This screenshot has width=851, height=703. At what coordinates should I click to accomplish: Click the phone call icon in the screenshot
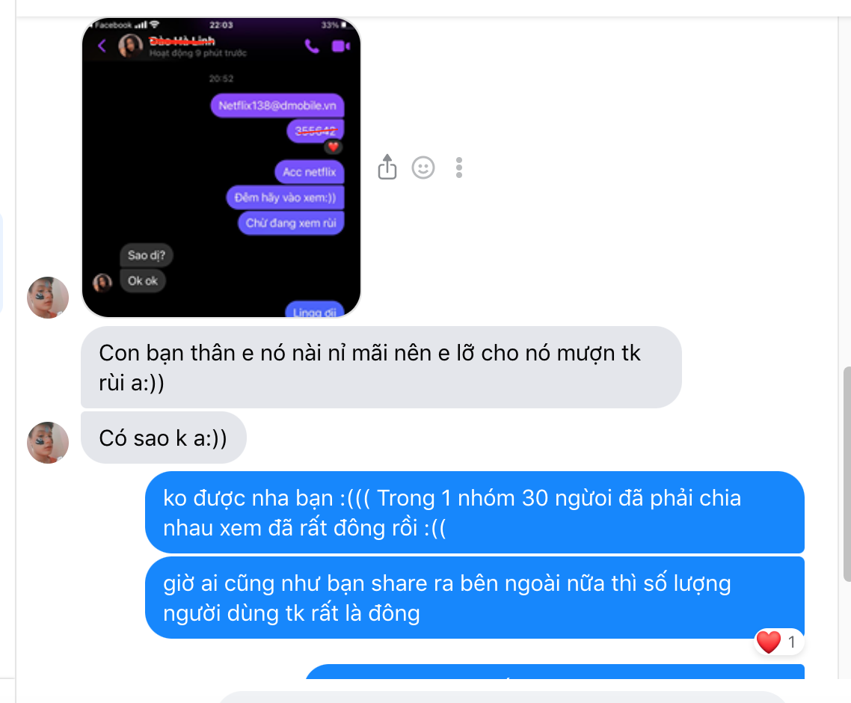pos(312,46)
